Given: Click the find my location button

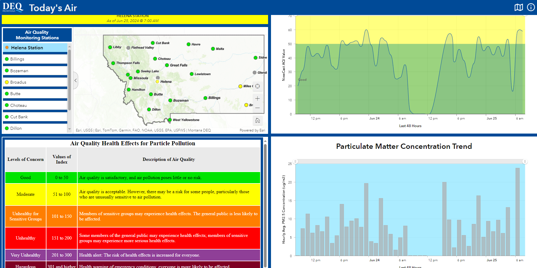Looking at the screenshot, I should pos(257,86).
